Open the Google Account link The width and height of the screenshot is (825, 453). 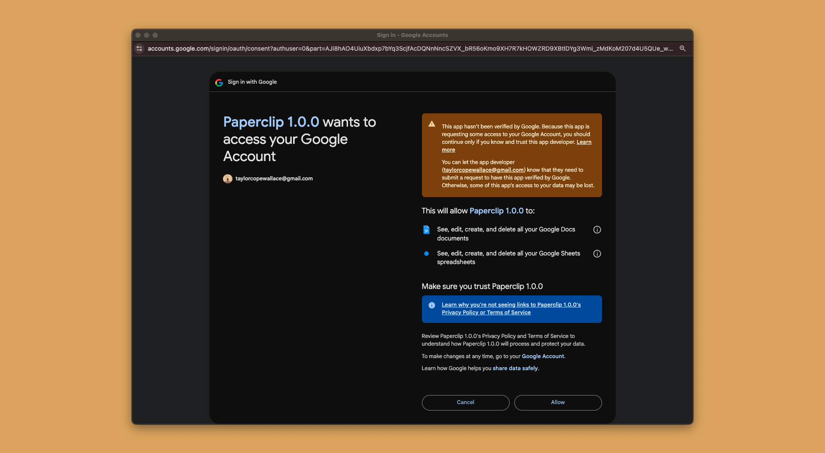click(x=543, y=356)
